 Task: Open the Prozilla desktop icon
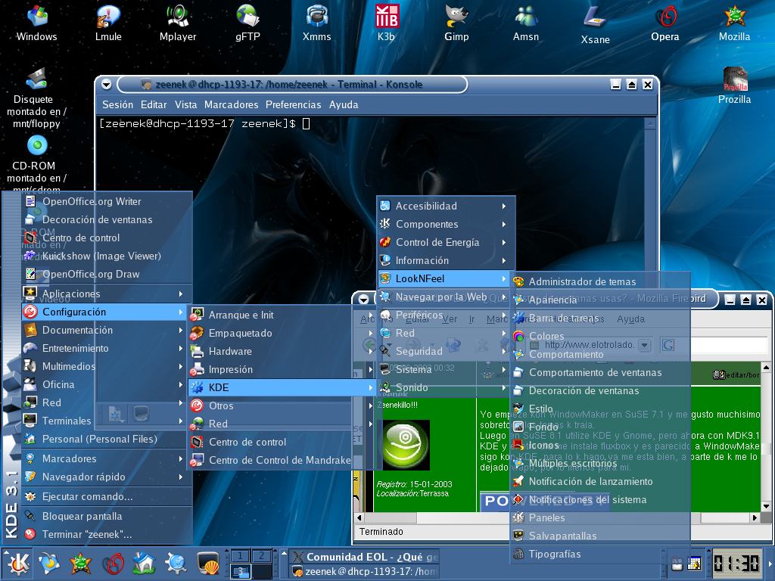734,83
